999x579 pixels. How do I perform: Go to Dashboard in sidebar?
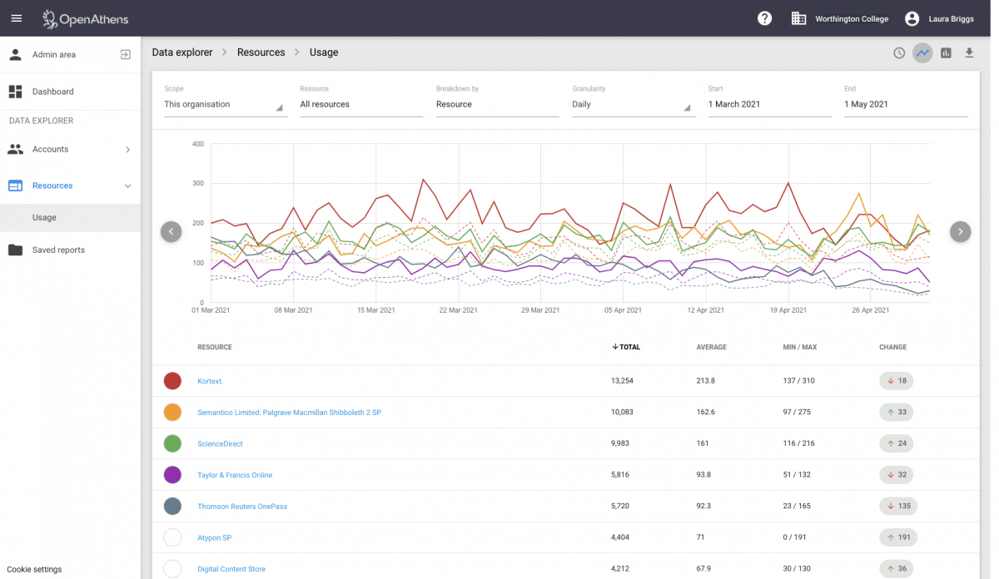click(52, 92)
